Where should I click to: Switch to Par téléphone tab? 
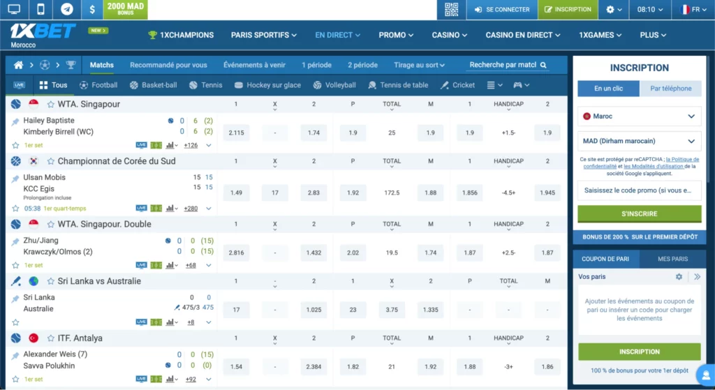pos(670,89)
